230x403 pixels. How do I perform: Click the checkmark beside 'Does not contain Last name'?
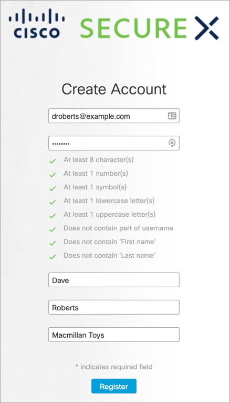tap(53, 257)
